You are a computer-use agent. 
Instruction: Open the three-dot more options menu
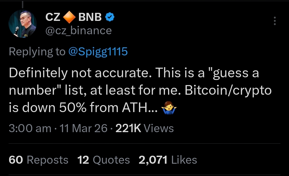275,21
